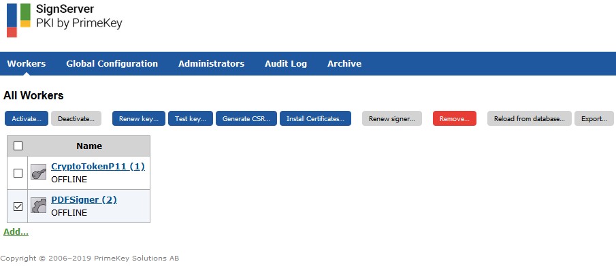Select the Renew key... button

tap(139, 118)
